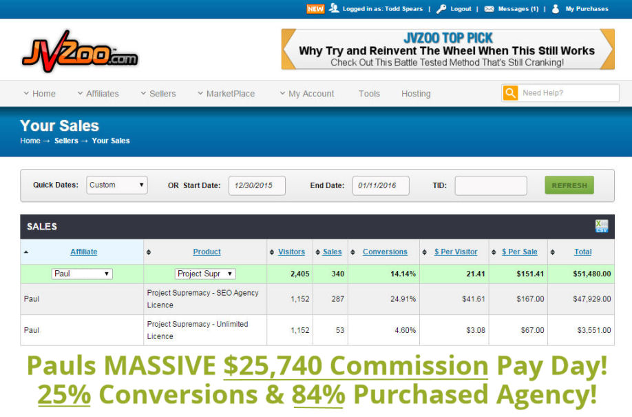Expand the MarketPlace navigation menu
The height and width of the screenshot is (417, 632).
pyautogui.click(x=227, y=94)
